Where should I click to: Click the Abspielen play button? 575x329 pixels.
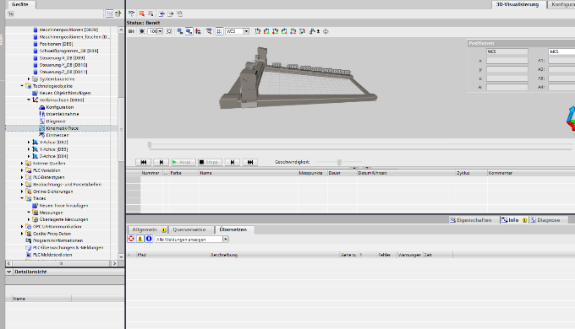click(x=183, y=162)
